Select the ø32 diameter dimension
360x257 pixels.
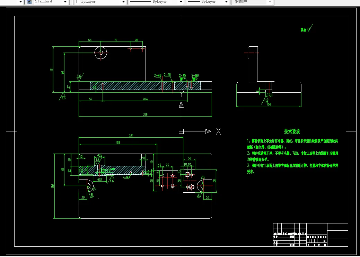click(100, 180)
